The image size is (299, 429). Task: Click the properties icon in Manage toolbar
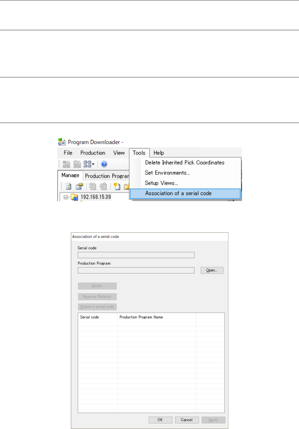pos(80,186)
